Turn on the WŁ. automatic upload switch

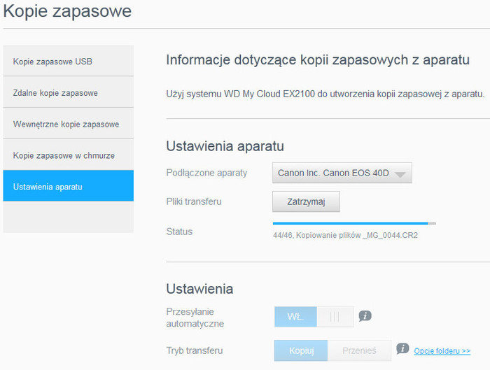pyautogui.click(x=295, y=317)
